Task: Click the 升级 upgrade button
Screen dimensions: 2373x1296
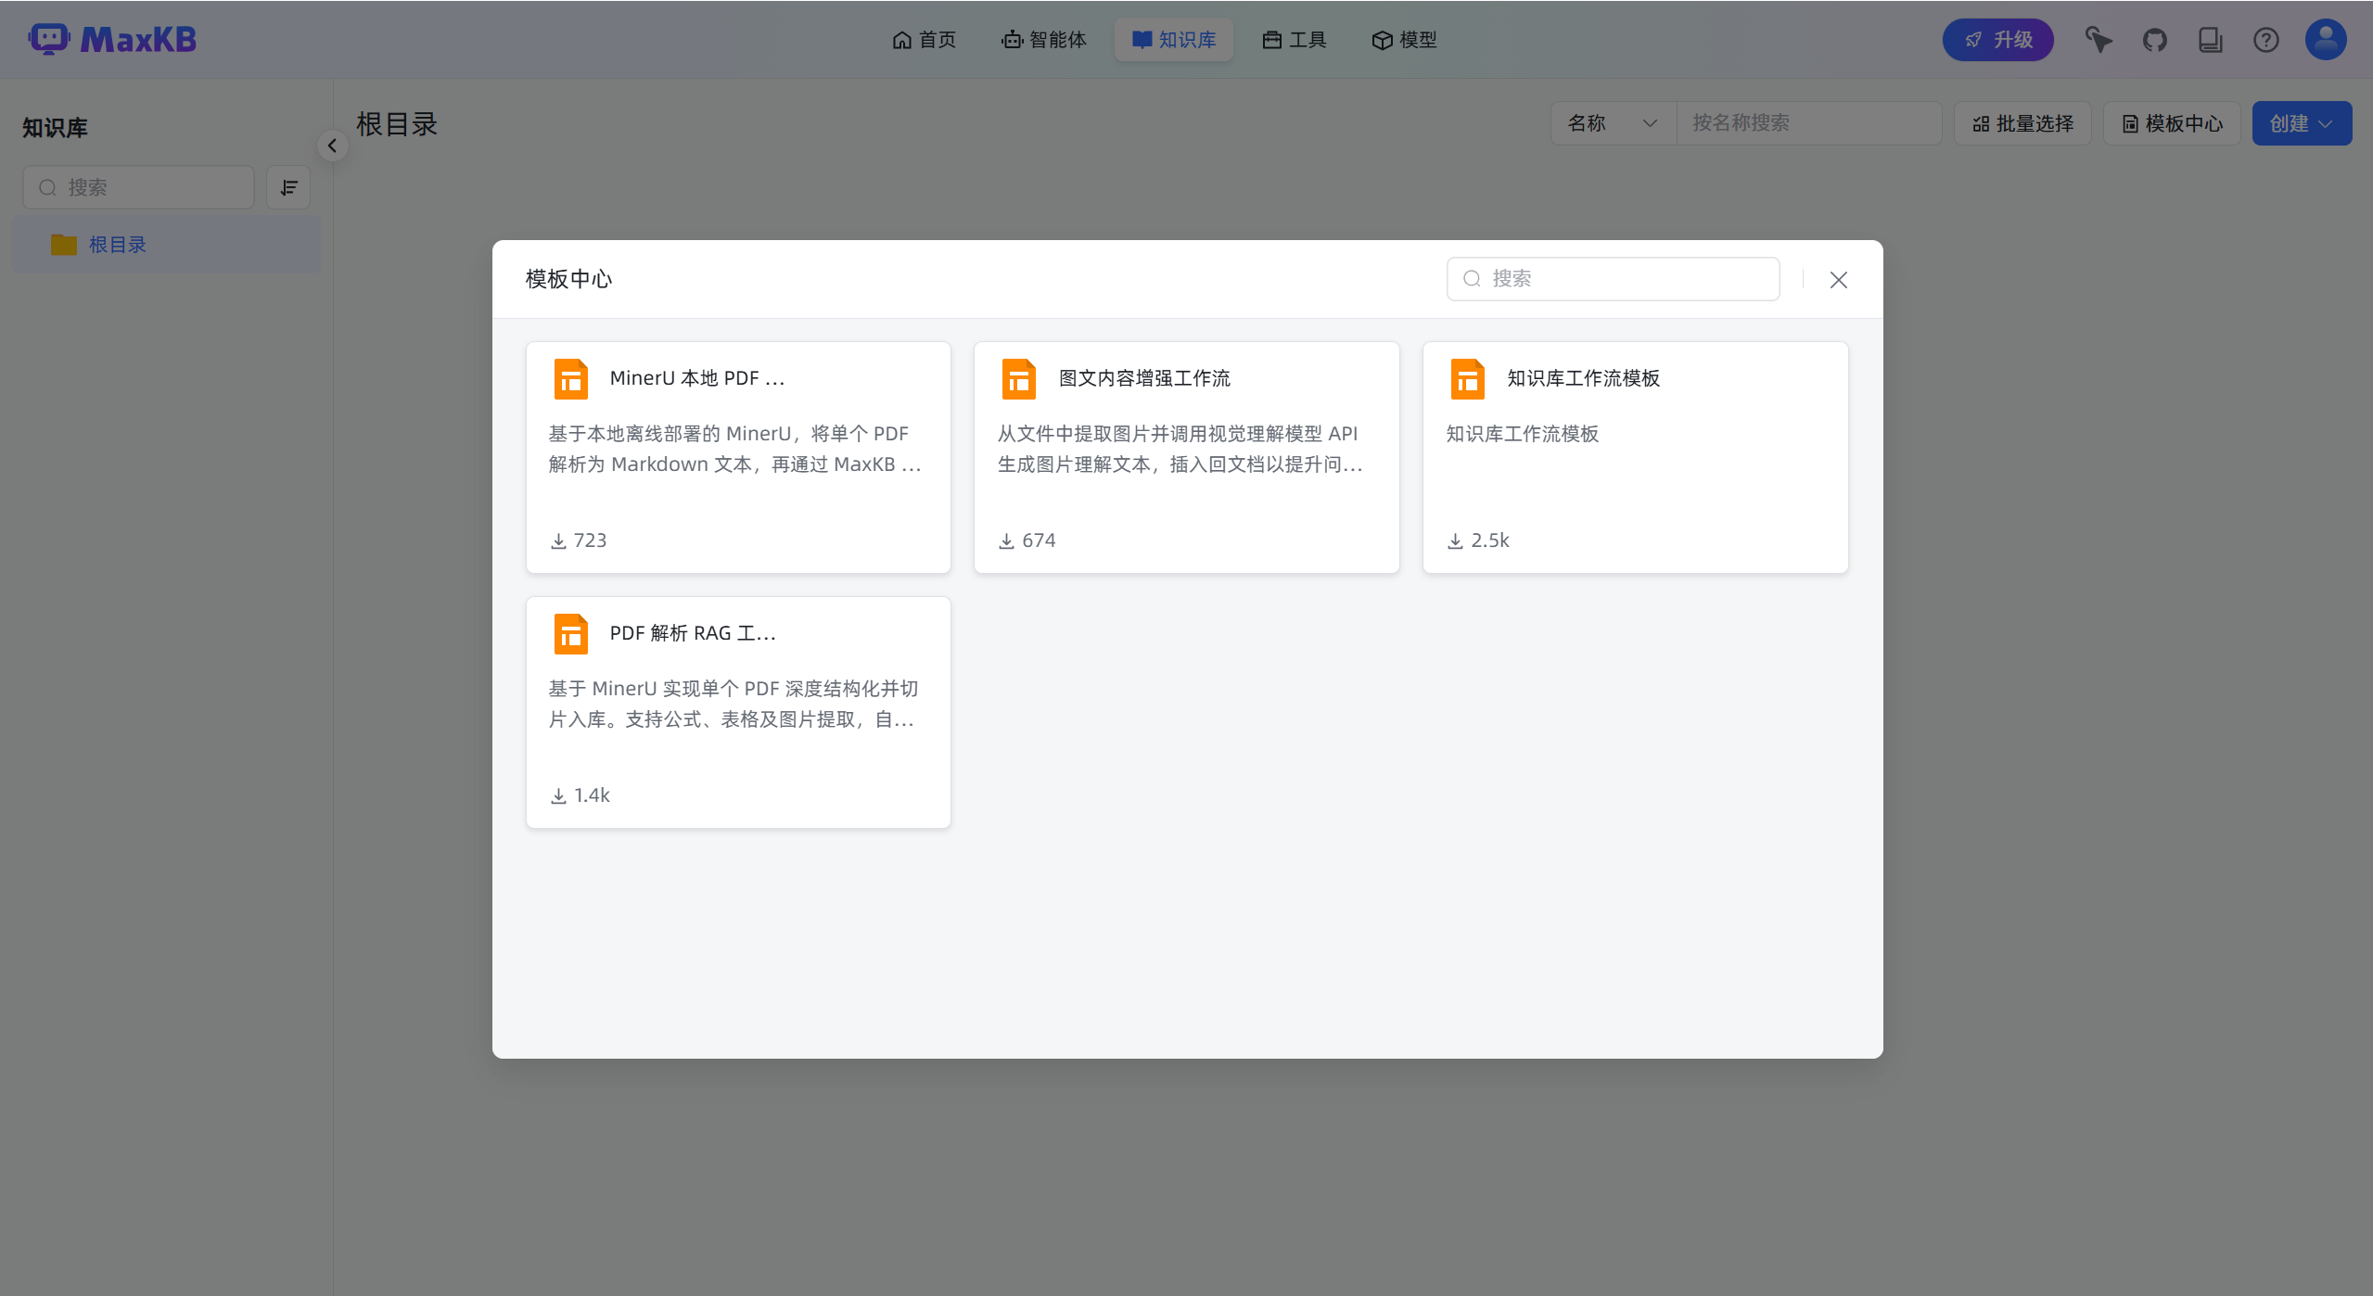Action: point(1998,40)
